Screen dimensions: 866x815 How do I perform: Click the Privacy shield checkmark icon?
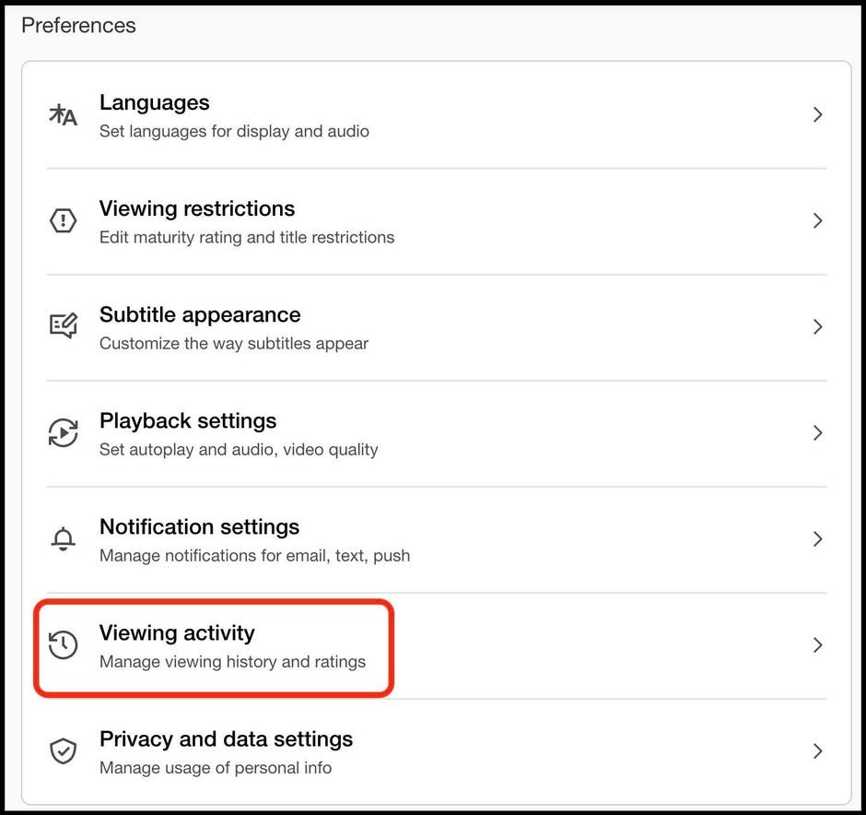pyautogui.click(x=63, y=750)
